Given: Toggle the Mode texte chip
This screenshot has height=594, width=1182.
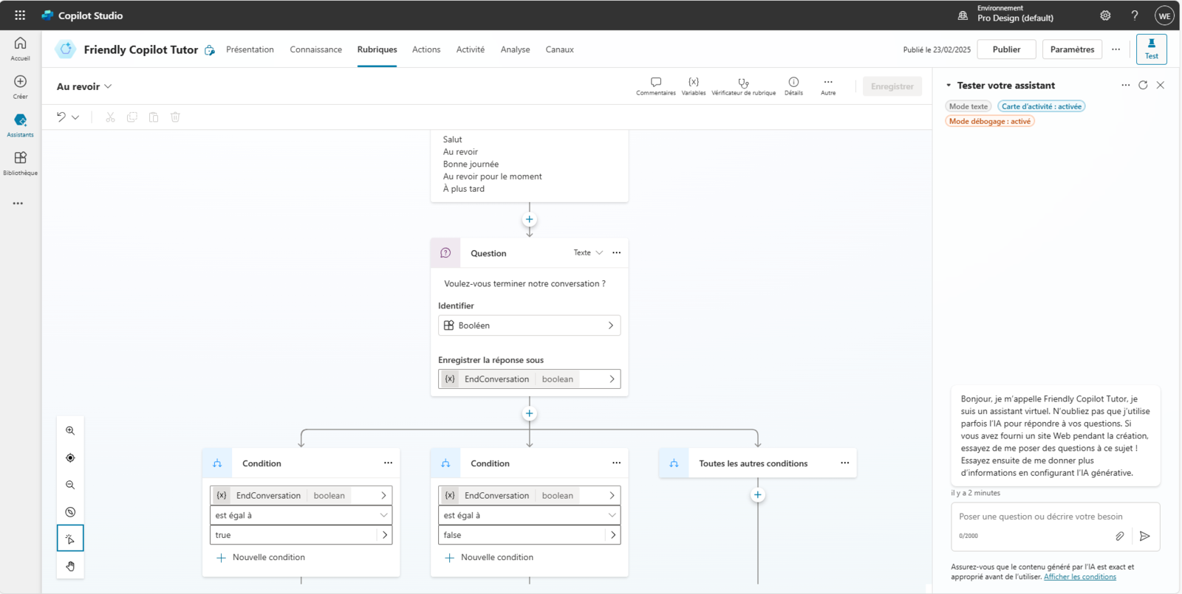Looking at the screenshot, I should pyautogui.click(x=969, y=106).
